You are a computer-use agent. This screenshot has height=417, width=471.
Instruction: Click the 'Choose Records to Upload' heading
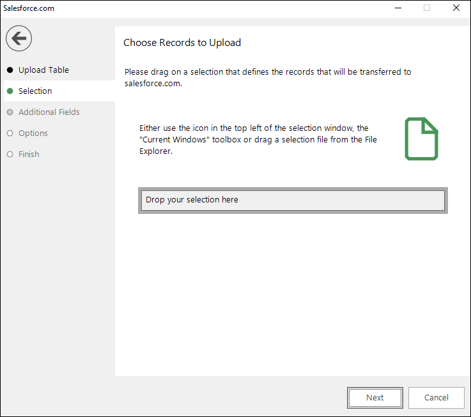(x=182, y=43)
